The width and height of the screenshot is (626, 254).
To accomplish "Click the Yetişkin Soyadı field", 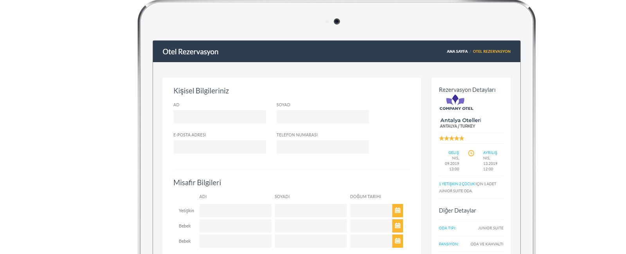I will pyautogui.click(x=311, y=211).
